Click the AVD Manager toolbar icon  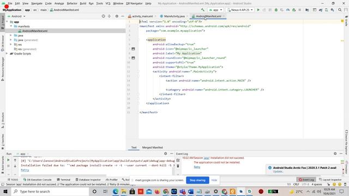coord(326,10)
